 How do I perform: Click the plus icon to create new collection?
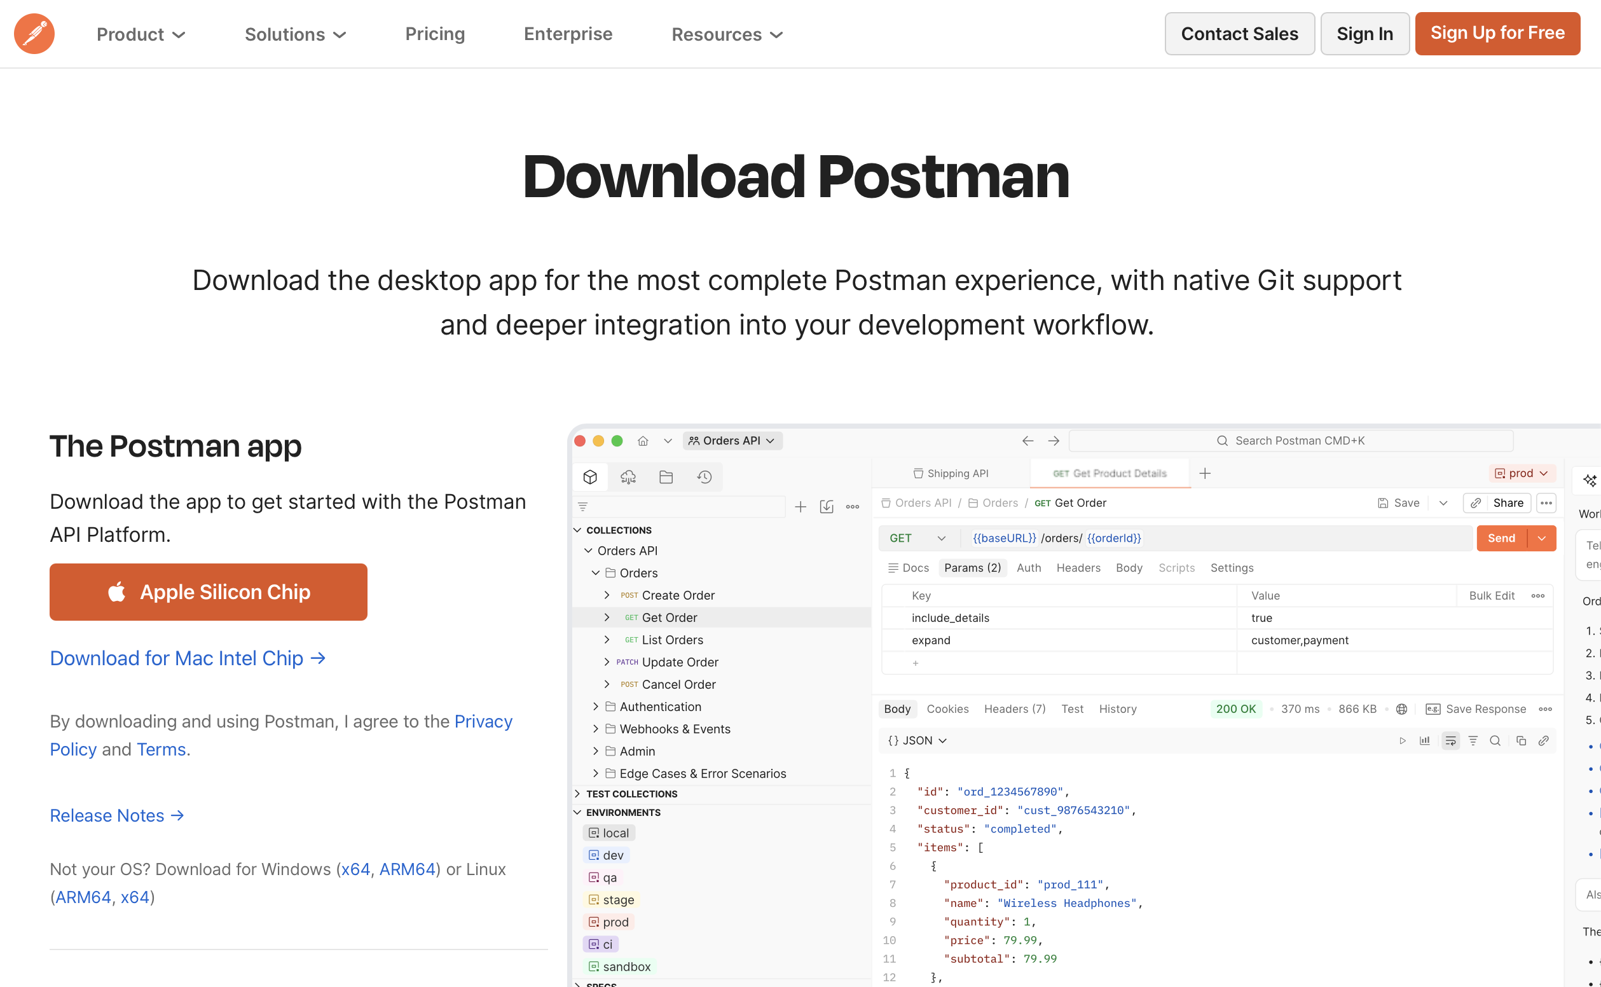tap(800, 507)
